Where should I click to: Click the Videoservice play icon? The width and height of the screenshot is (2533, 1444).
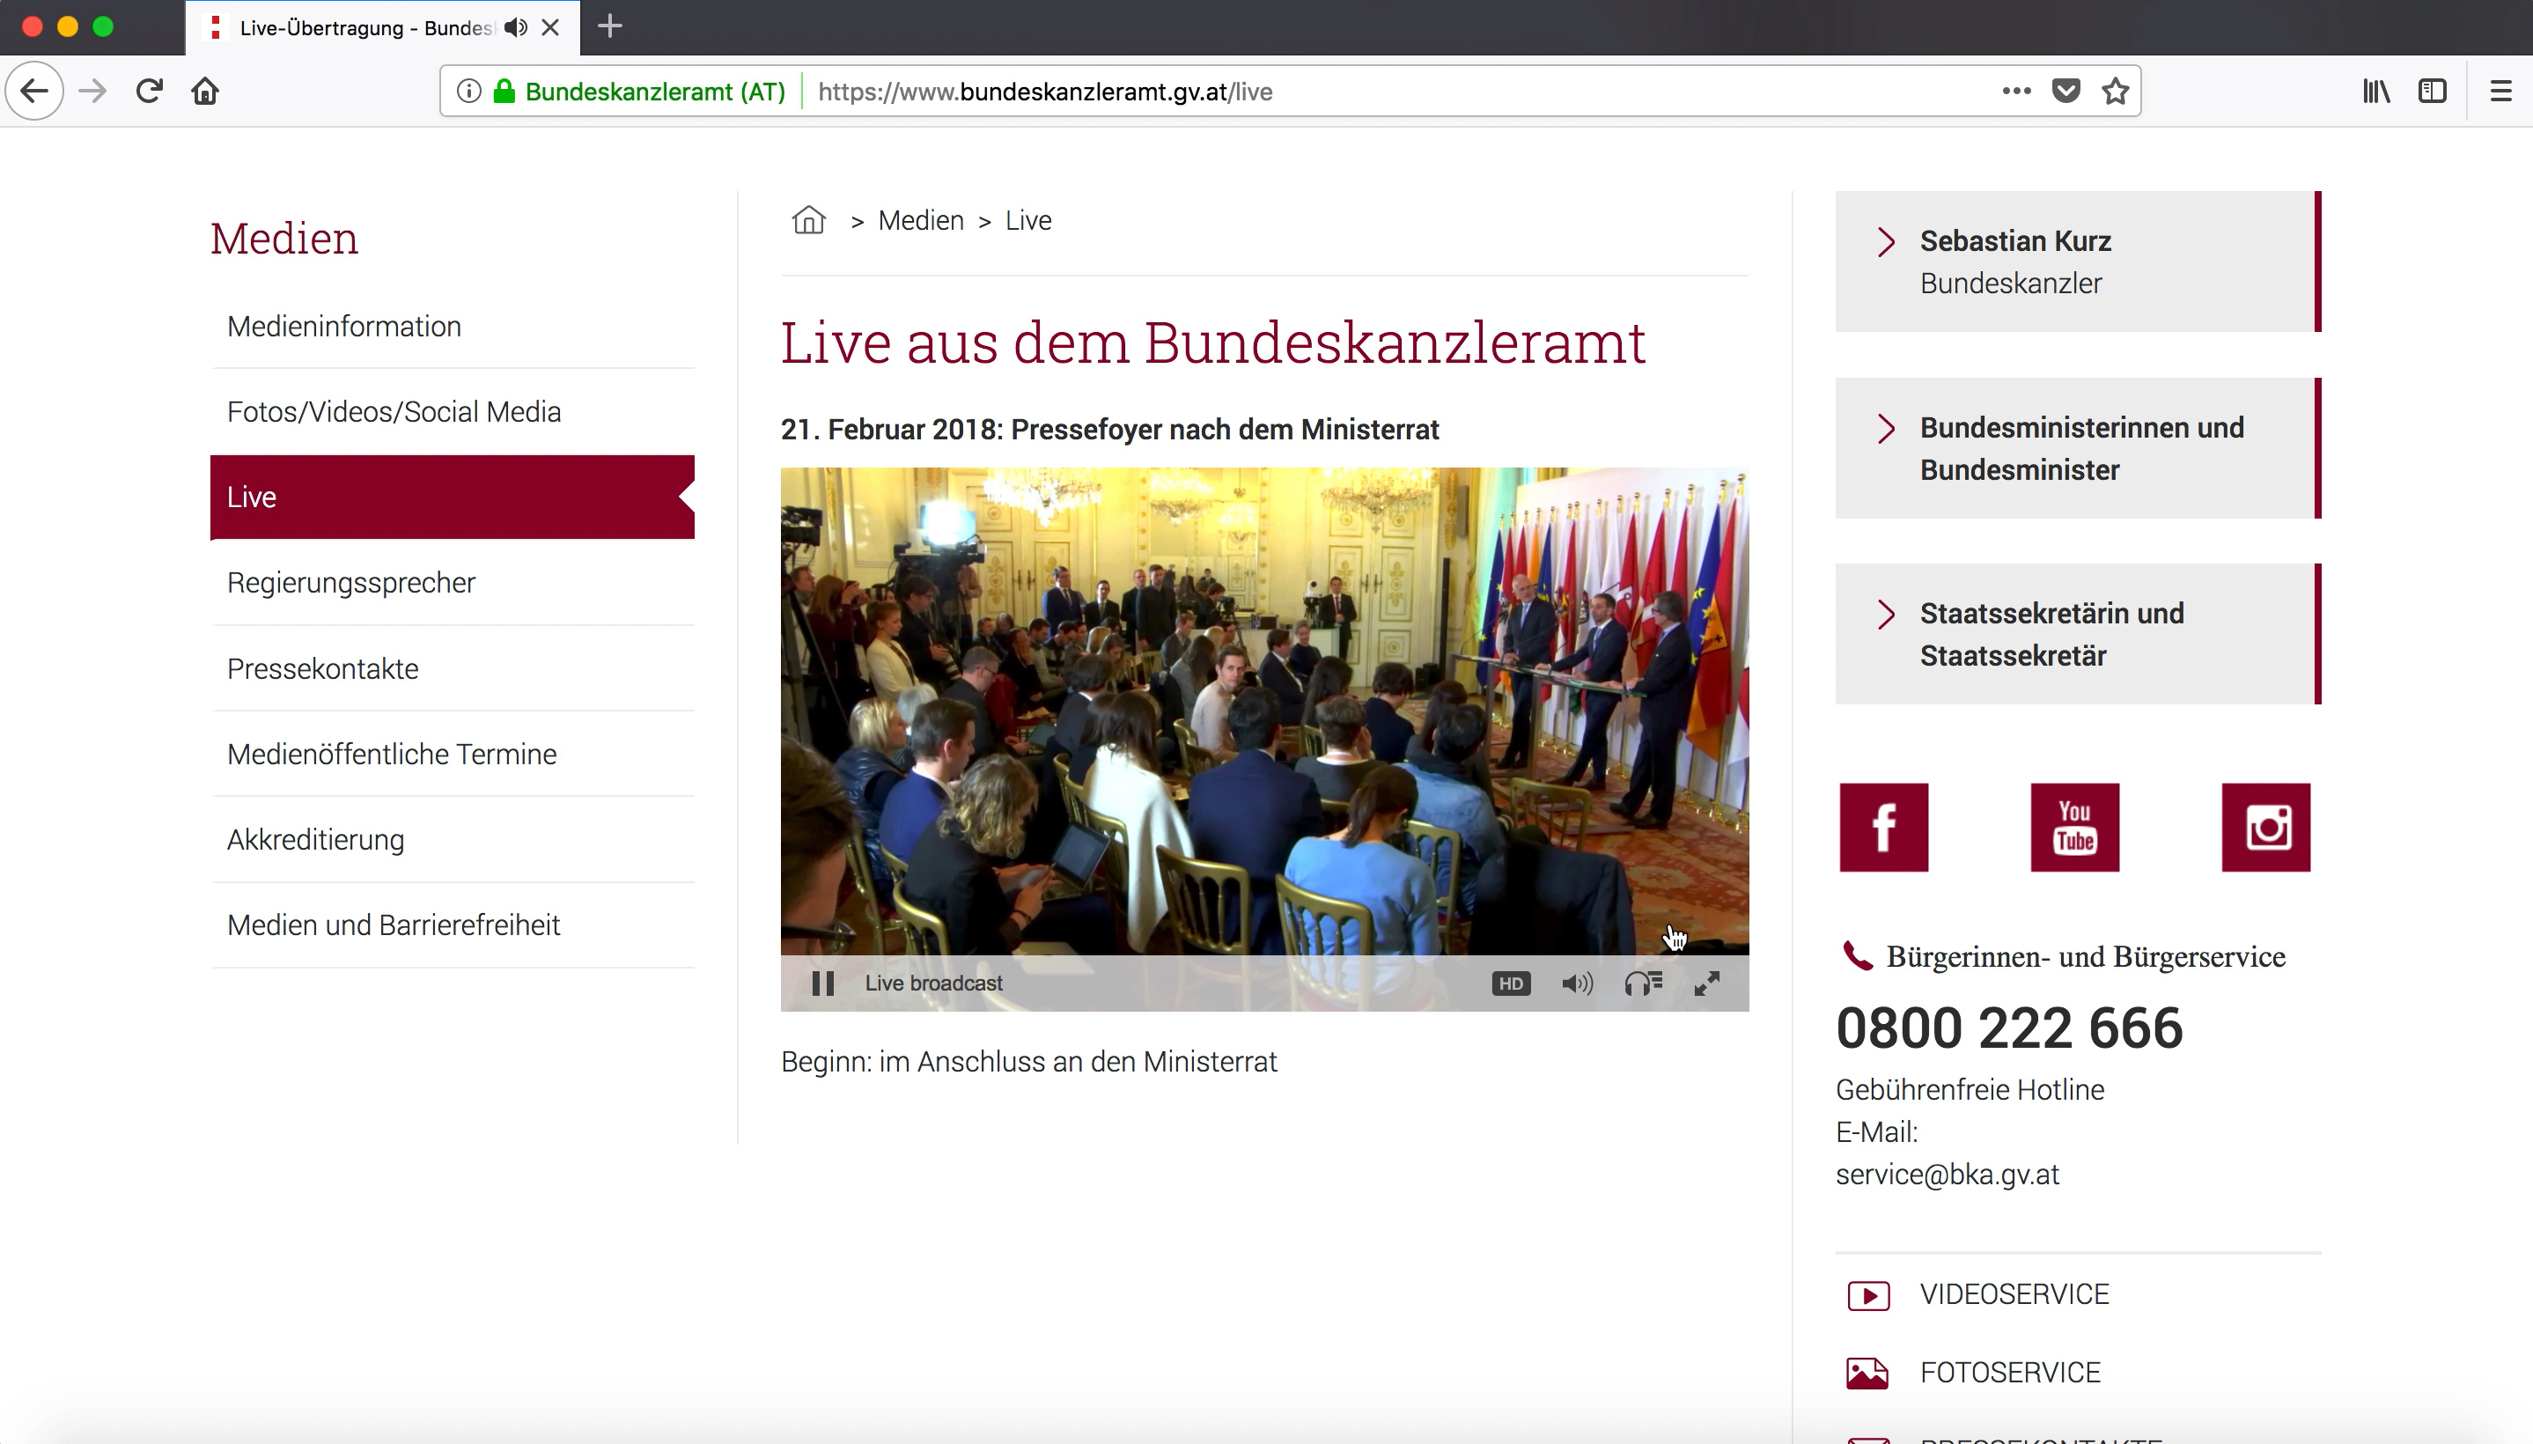[x=1869, y=1295]
